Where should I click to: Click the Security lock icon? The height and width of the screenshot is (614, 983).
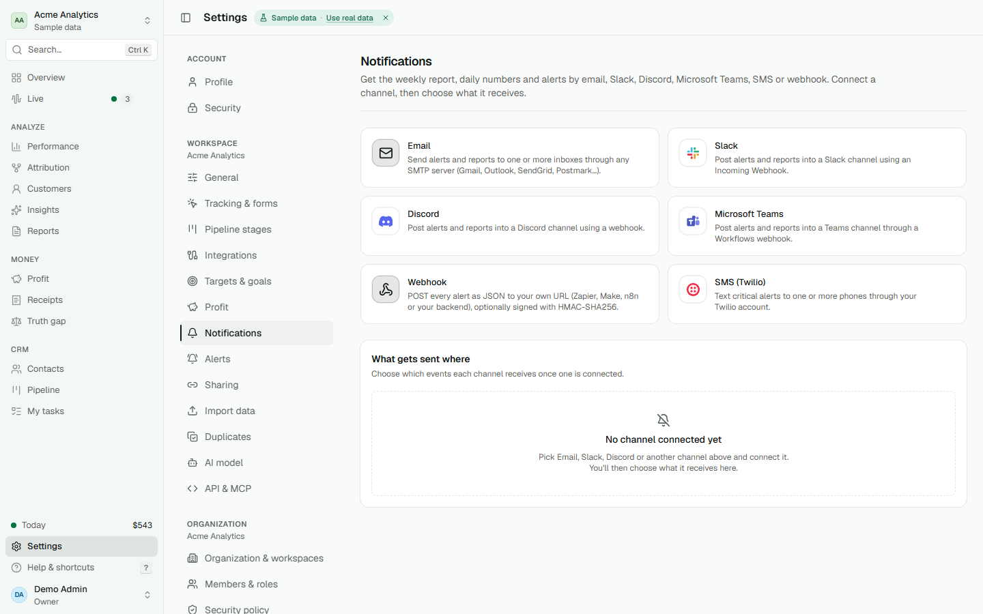[x=193, y=108]
